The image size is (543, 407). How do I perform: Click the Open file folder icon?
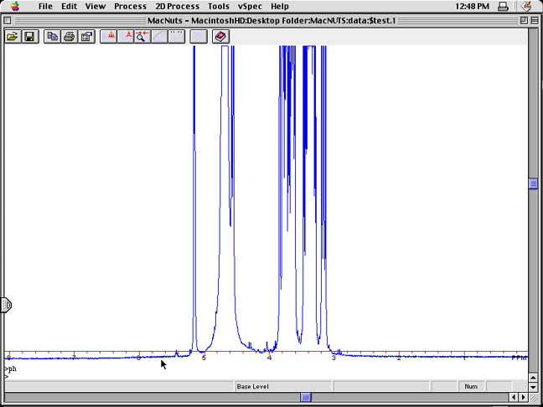(13, 37)
